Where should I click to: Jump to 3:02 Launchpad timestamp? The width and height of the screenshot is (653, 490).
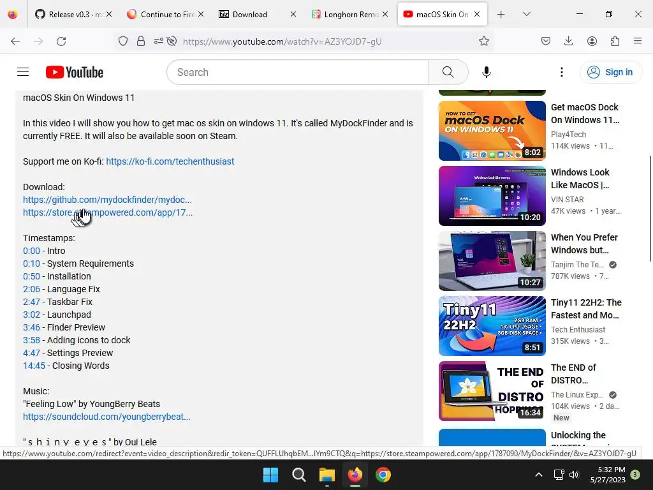pyautogui.click(x=32, y=315)
